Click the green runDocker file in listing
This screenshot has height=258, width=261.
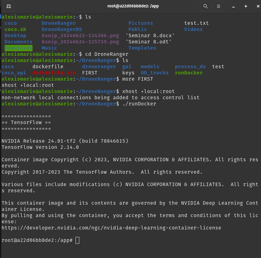point(189,73)
